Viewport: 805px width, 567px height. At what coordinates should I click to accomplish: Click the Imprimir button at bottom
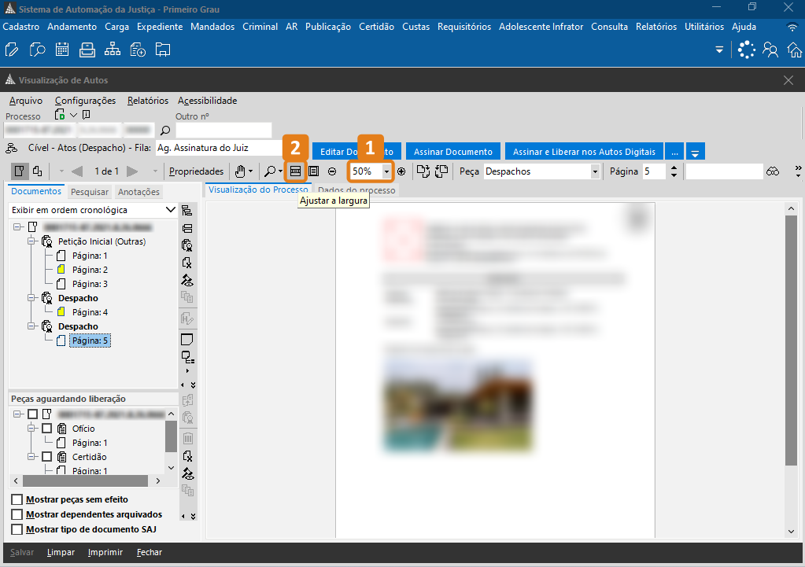[x=105, y=552]
